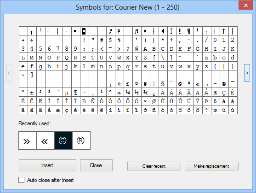Pick the lowercase ç character
This screenshot has width=256, height=193.
[67, 110]
